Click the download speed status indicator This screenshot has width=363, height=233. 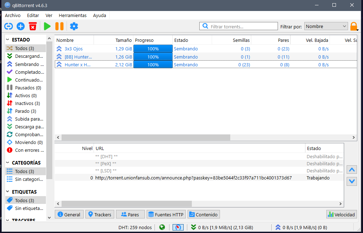(222, 227)
